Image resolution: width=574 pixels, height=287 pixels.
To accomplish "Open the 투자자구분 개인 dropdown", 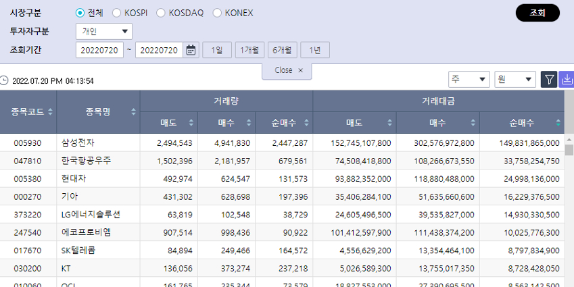I will point(104,31).
